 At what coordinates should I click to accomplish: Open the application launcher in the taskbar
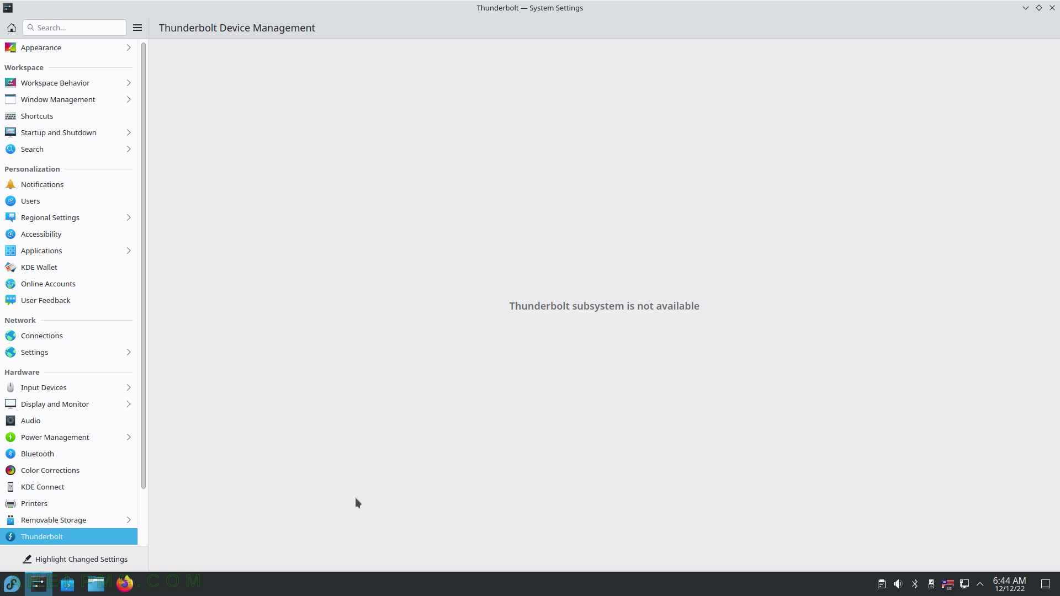[x=12, y=583]
